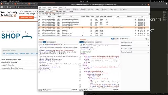The image size is (168, 95).
Task: Open Intercept sub-tab
Action: pyautogui.click(x=41, y=11)
